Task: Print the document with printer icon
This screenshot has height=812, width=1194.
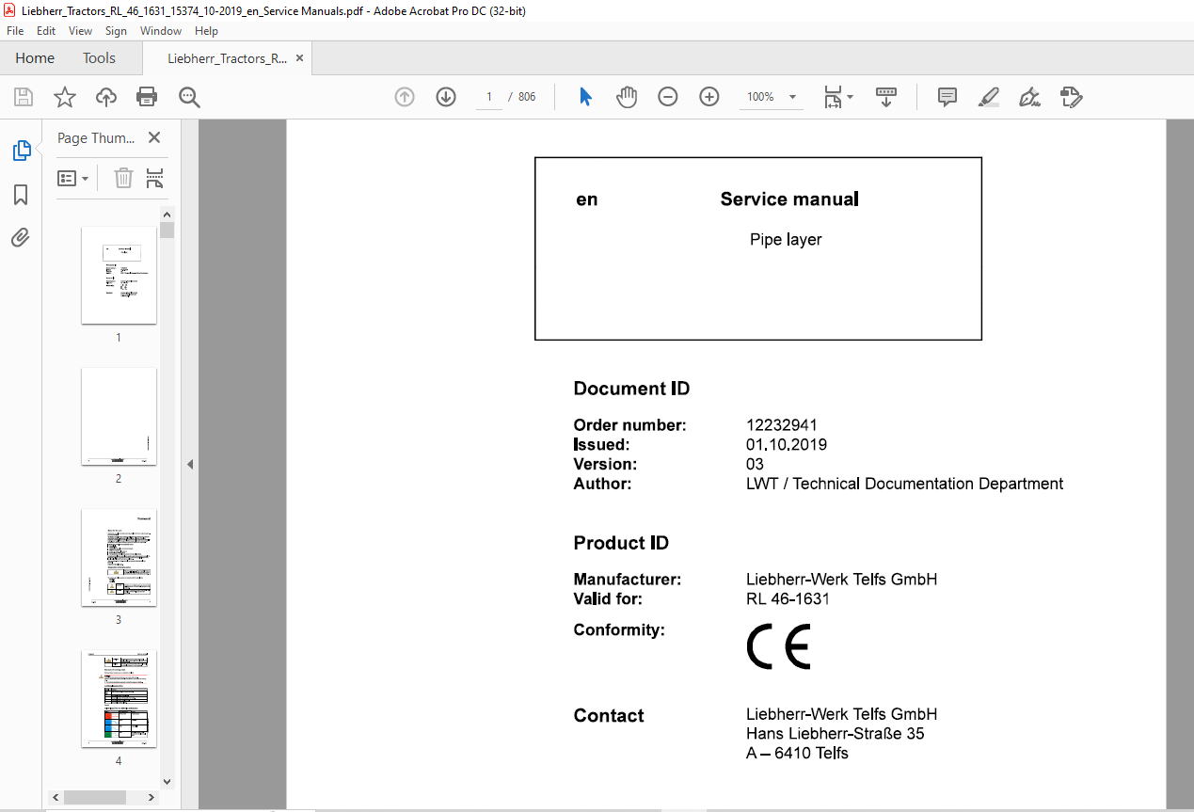Action: click(147, 97)
